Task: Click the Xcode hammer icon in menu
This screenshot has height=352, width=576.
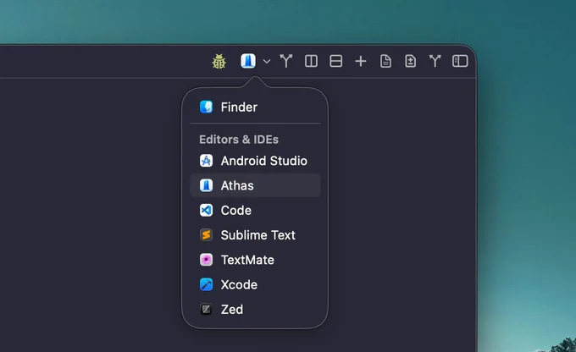Action: tap(206, 284)
